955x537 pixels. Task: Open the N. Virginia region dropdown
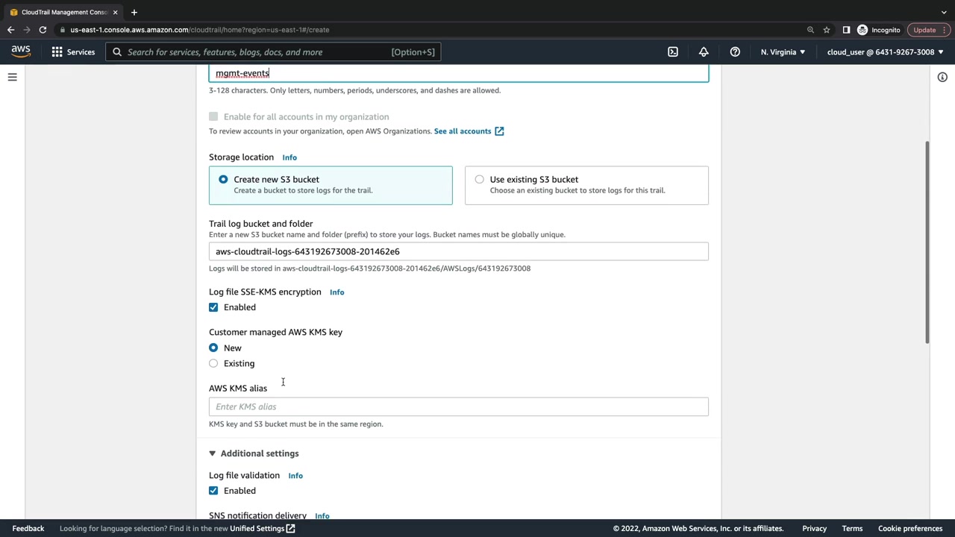tap(783, 52)
